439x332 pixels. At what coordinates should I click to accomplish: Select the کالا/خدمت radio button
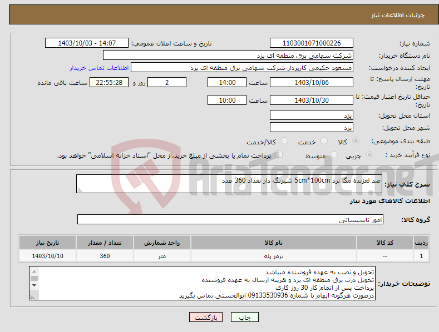click(284, 141)
